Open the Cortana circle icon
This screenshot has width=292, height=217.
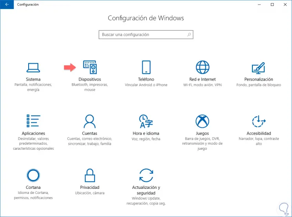pos(33,175)
